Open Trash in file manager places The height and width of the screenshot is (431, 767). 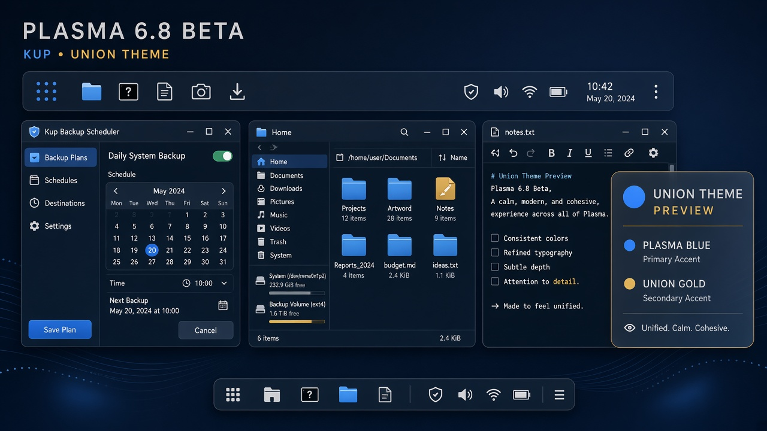289,242
